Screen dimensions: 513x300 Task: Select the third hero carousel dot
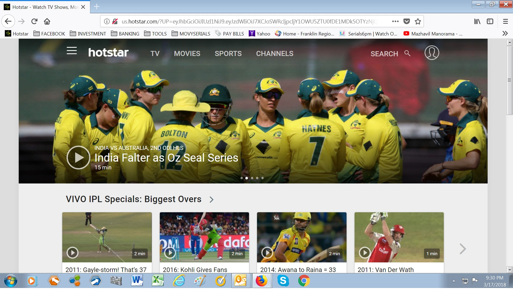click(x=252, y=178)
